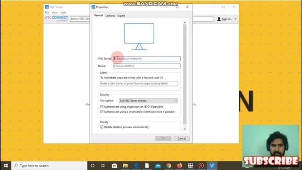Minimize the VNC Viewer window
This screenshot has width=302, height=170.
click(214, 7)
